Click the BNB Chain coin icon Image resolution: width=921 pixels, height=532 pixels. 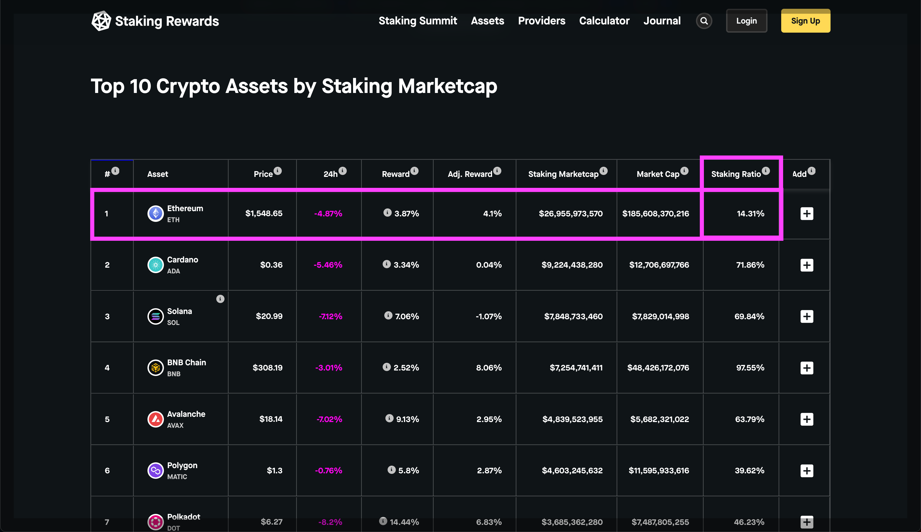pyautogui.click(x=155, y=367)
